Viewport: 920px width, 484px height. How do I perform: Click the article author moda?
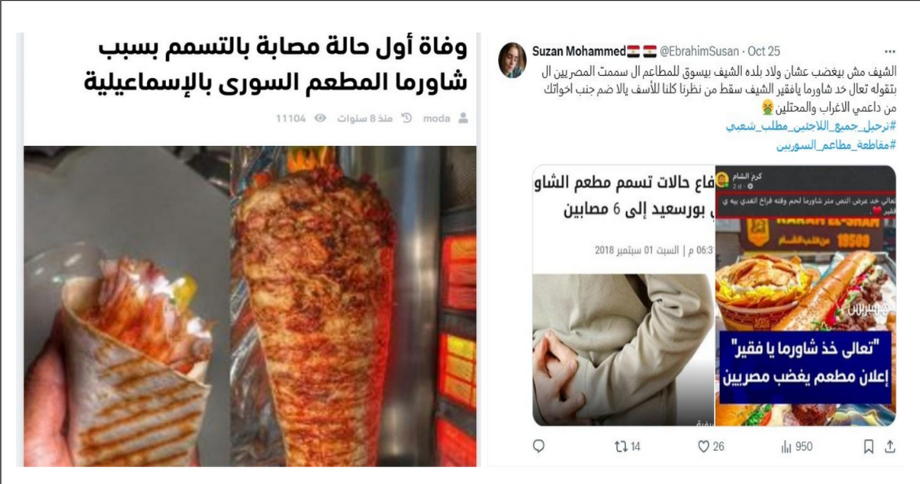(x=436, y=118)
